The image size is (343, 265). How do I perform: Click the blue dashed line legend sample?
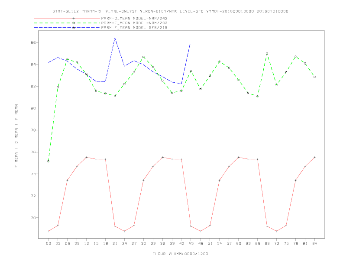67,28
